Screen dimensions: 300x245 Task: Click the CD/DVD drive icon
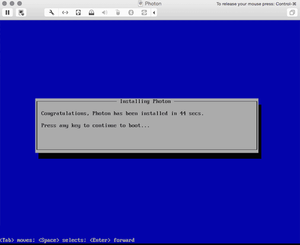(x=92, y=13)
